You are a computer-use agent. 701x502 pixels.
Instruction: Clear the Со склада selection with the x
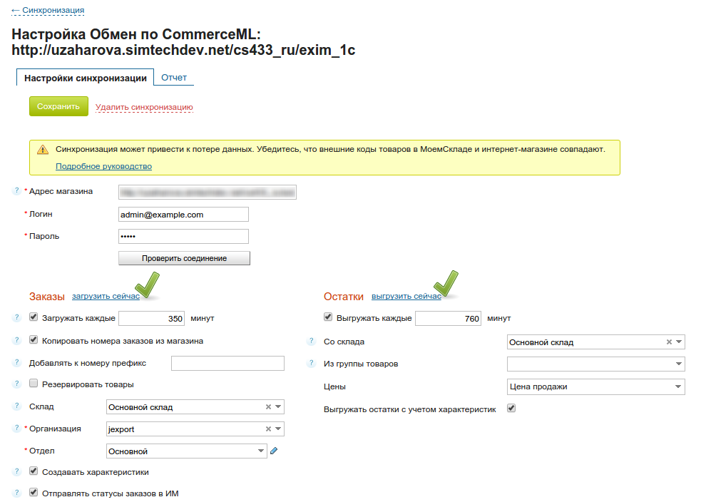[669, 342]
